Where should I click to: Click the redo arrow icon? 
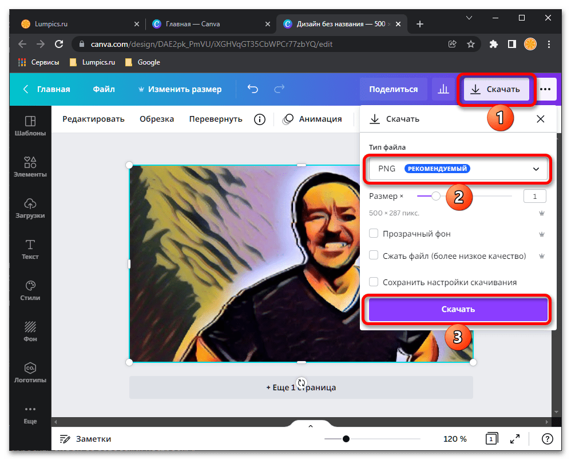click(x=279, y=89)
